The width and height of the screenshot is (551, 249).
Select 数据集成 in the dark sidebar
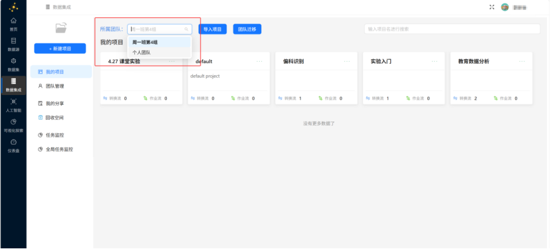point(13,85)
